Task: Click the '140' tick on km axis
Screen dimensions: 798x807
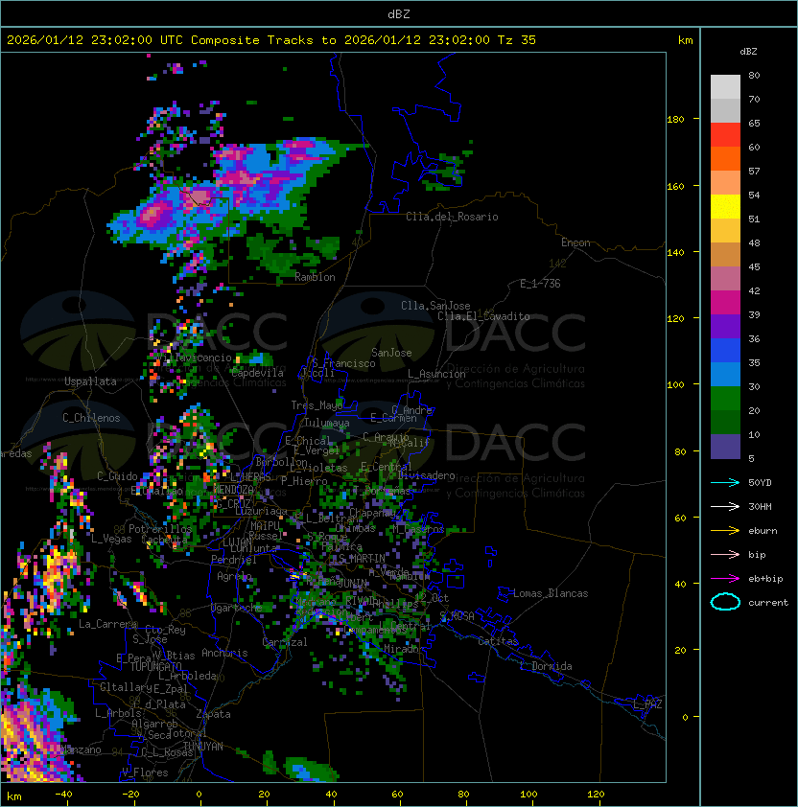Action: click(x=675, y=253)
